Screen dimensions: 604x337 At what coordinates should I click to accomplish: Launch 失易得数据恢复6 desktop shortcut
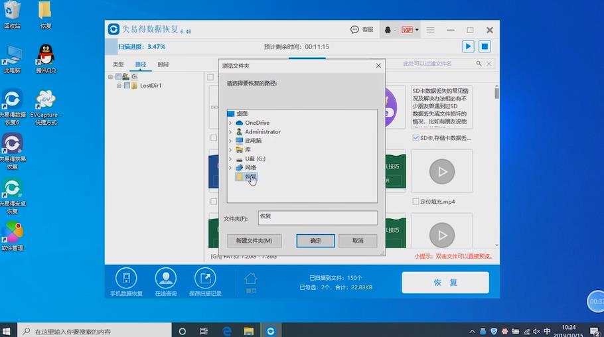[13, 107]
